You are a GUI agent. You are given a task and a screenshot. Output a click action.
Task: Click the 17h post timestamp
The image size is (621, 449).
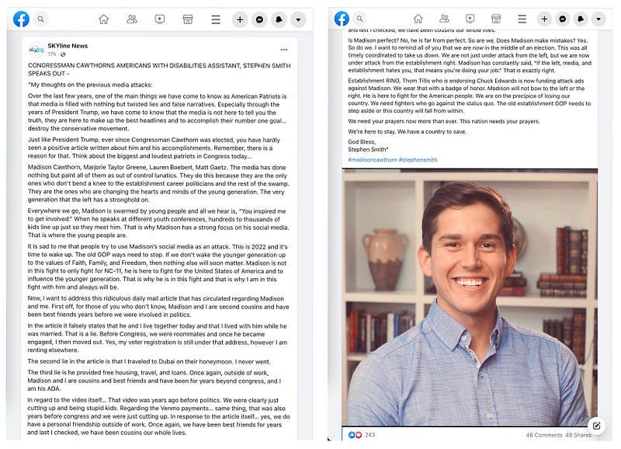coord(52,54)
